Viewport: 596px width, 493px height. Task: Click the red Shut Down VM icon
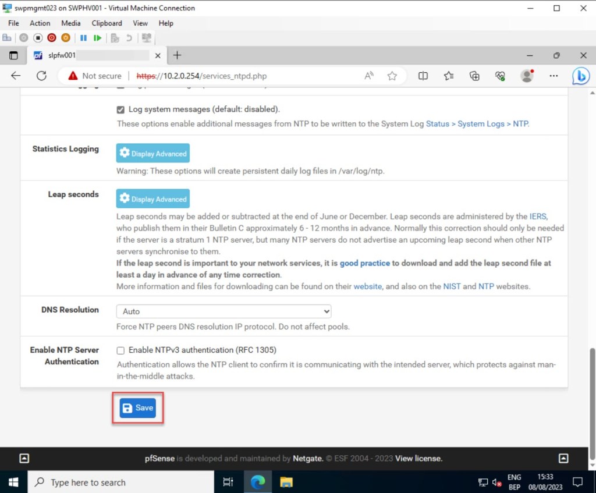52,38
